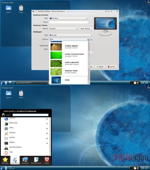Click the OK button in Desktop Settings
Viewport: 150px width, 170px height.
click(91, 67)
